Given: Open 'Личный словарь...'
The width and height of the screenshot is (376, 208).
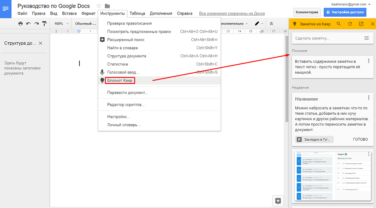Looking at the screenshot, I should click(159, 125).
